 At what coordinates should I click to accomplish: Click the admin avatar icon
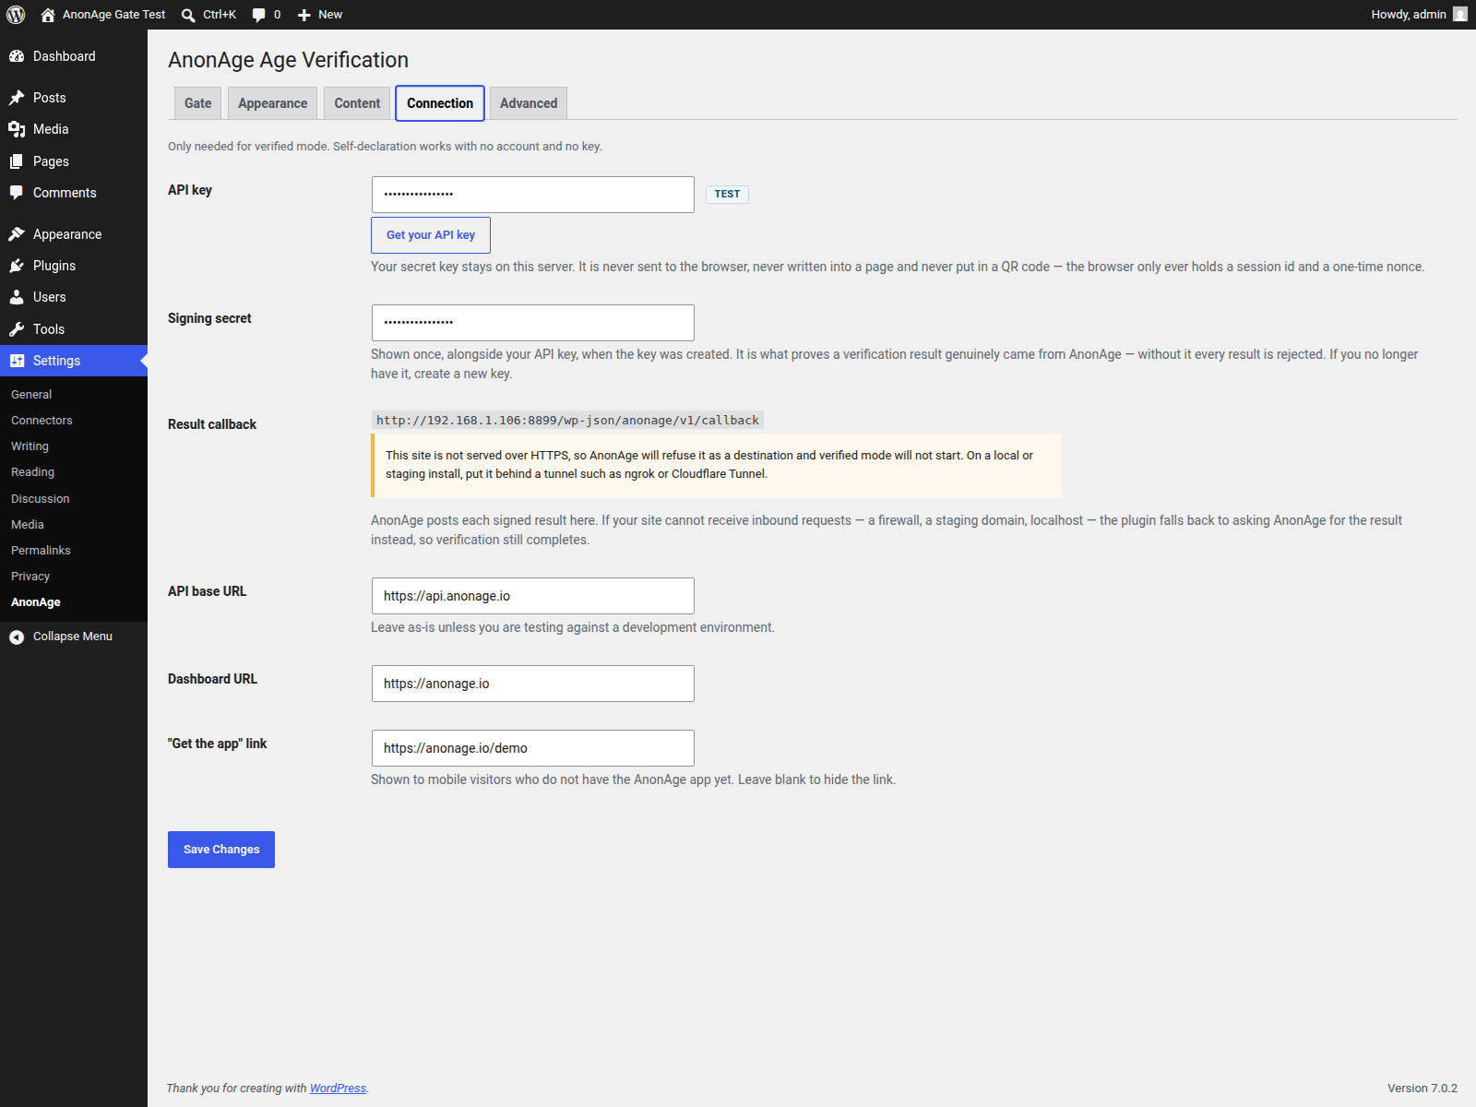(x=1460, y=15)
